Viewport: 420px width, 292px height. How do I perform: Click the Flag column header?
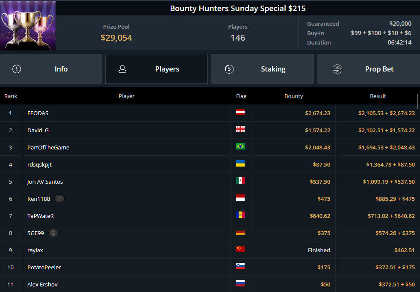[x=241, y=96]
